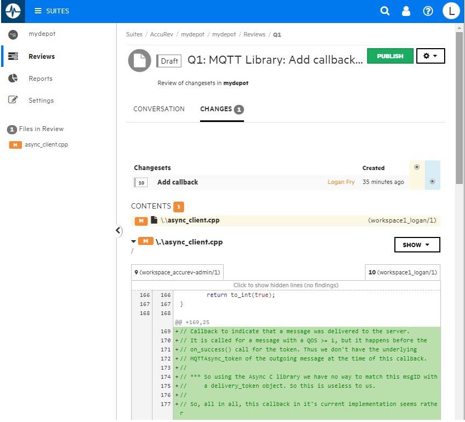Click to show hidden lines bar

[286, 285]
